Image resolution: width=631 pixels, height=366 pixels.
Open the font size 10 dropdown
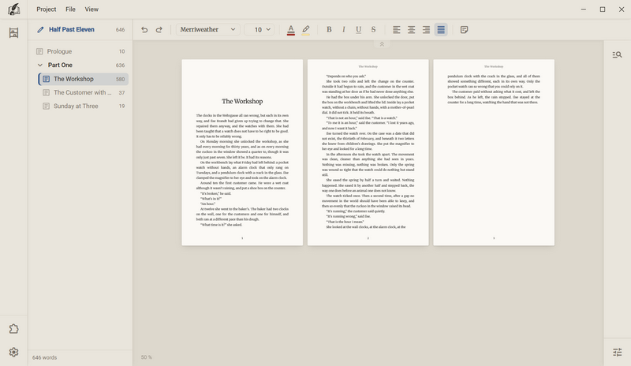(259, 29)
